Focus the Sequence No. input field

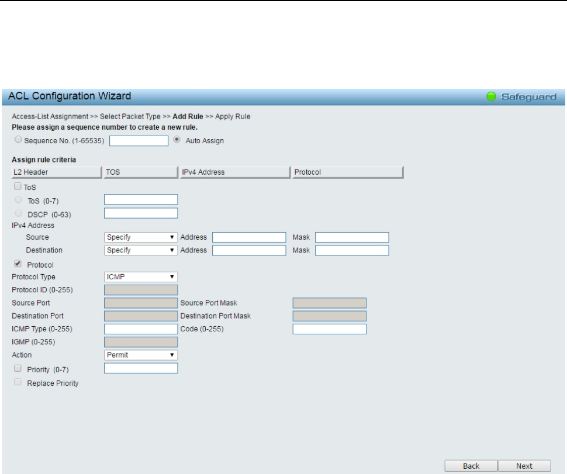139,141
